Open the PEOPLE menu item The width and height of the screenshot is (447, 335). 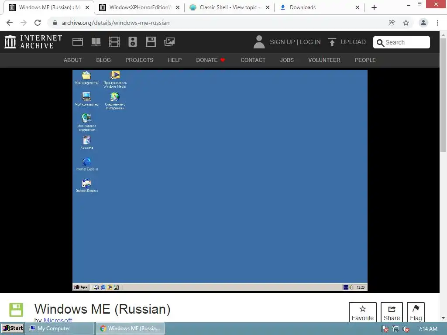point(365,60)
